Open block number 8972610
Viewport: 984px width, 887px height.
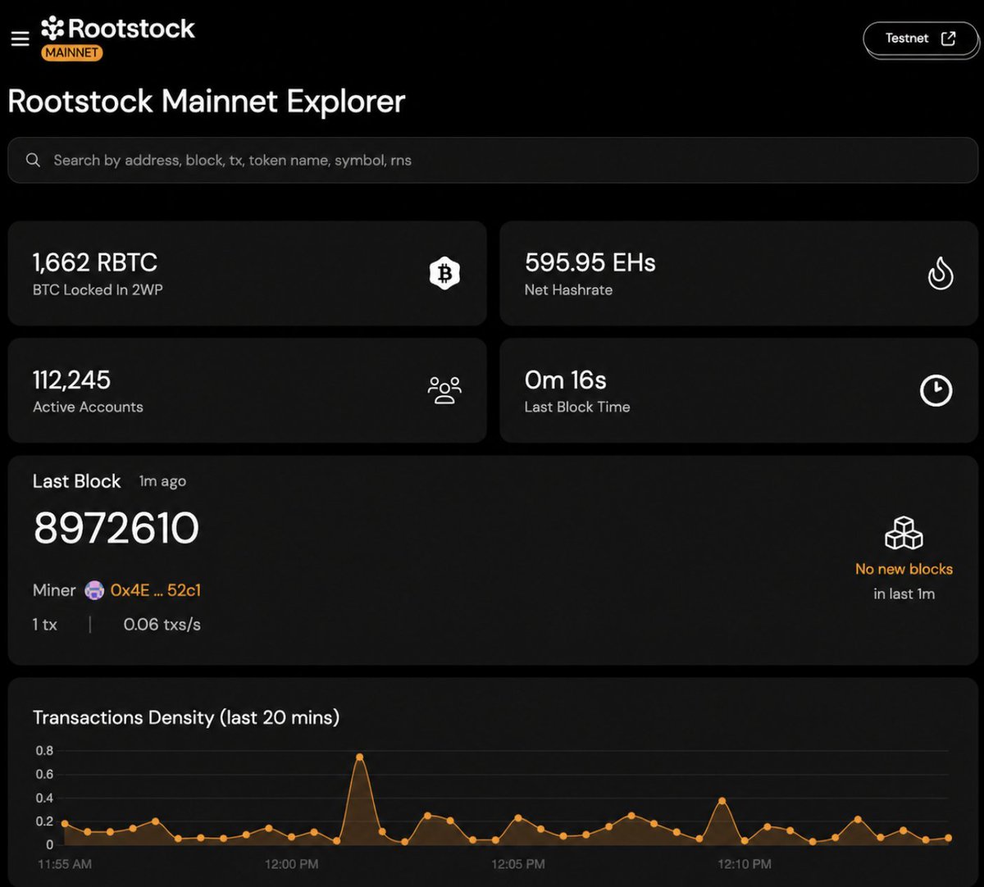[x=116, y=528]
